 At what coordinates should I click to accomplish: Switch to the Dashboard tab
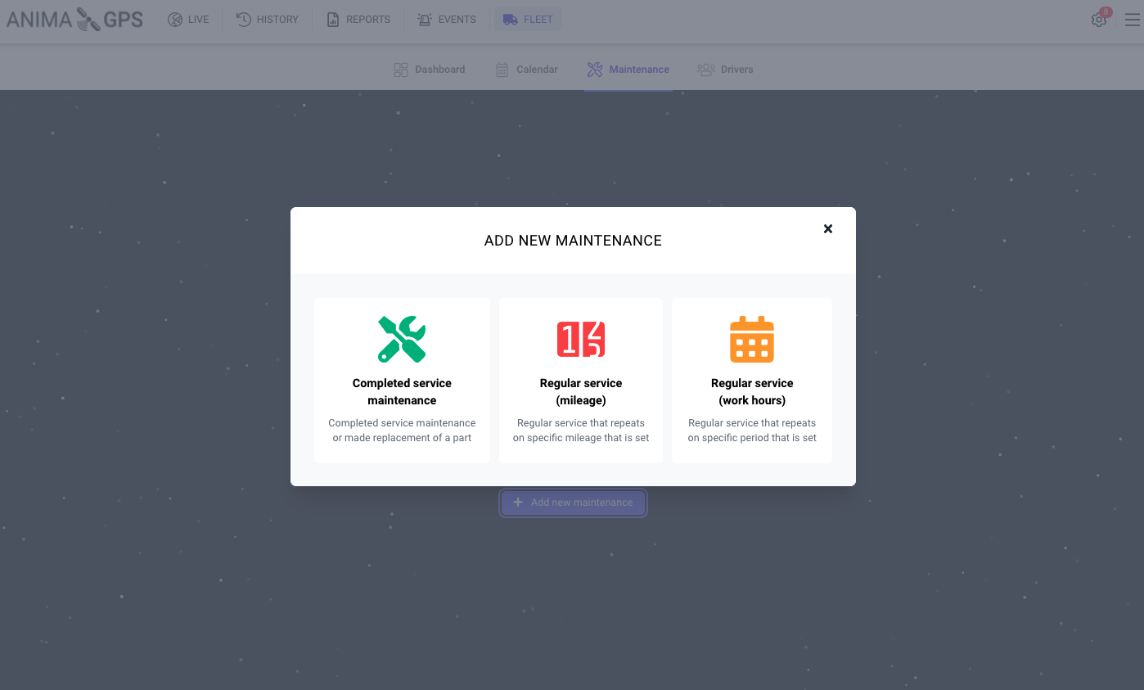430,70
